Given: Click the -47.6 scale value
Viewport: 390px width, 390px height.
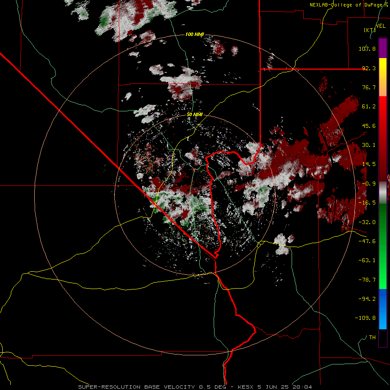Looking at the screenshot, I should pos(367,241).
